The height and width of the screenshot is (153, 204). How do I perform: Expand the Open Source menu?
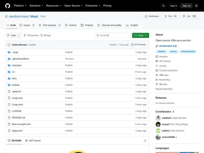tap(73, 6)
